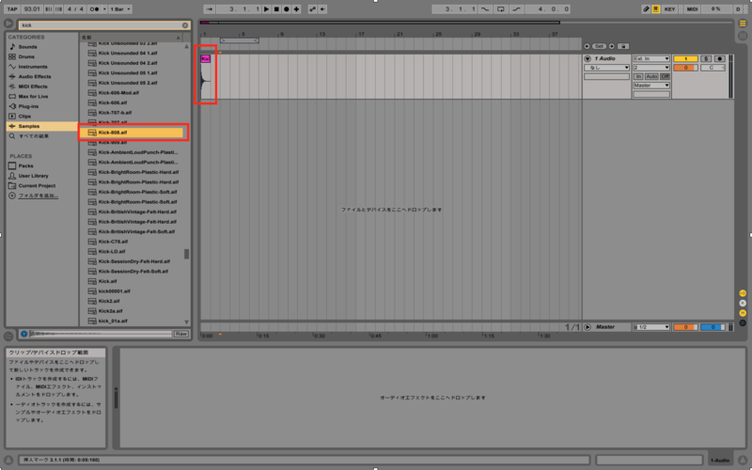Clear the kick search field

pyautogui.click(x=185, y=25)
